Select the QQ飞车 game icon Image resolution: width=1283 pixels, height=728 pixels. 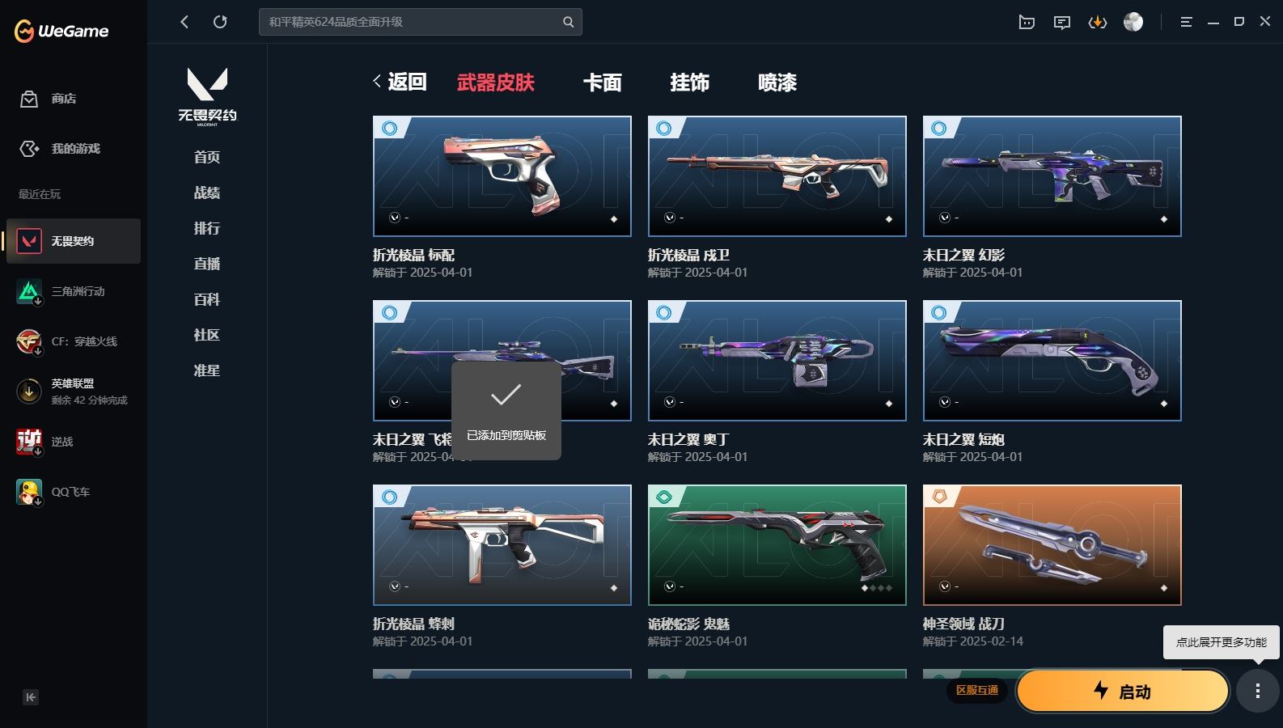[29, 492]
